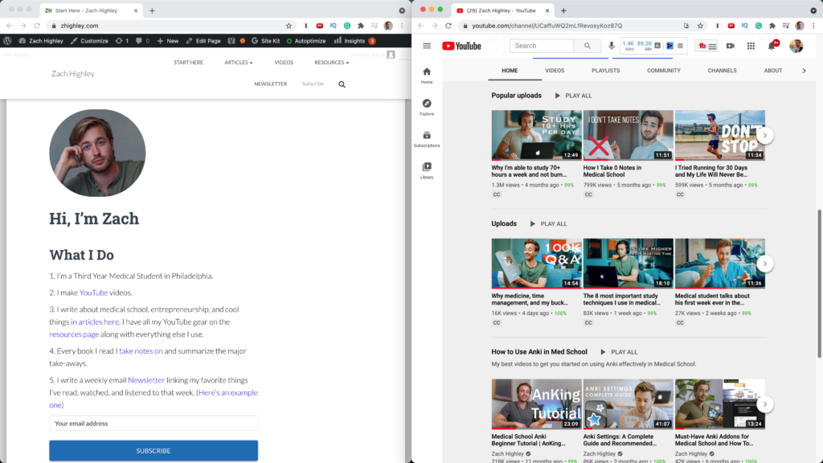The height and width of the screenshot is (463, 823).
Task: Open the YouTube apps grid
Action: [x=751, y=46]
